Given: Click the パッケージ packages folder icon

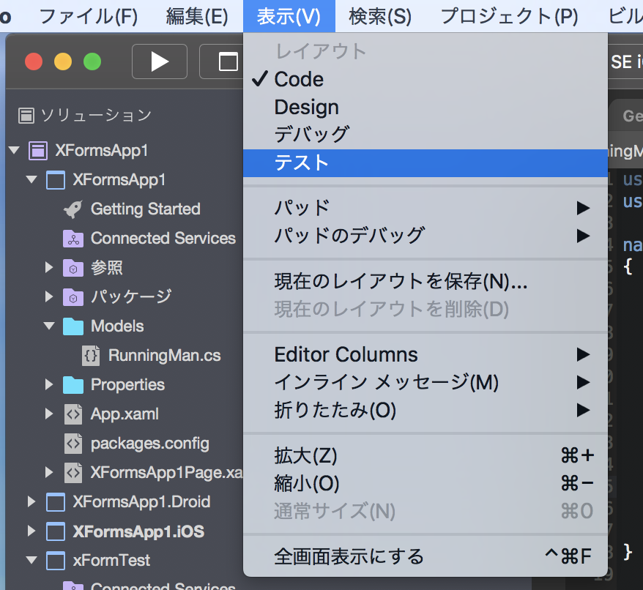Looking at the screenshot, I should (73, 297).
